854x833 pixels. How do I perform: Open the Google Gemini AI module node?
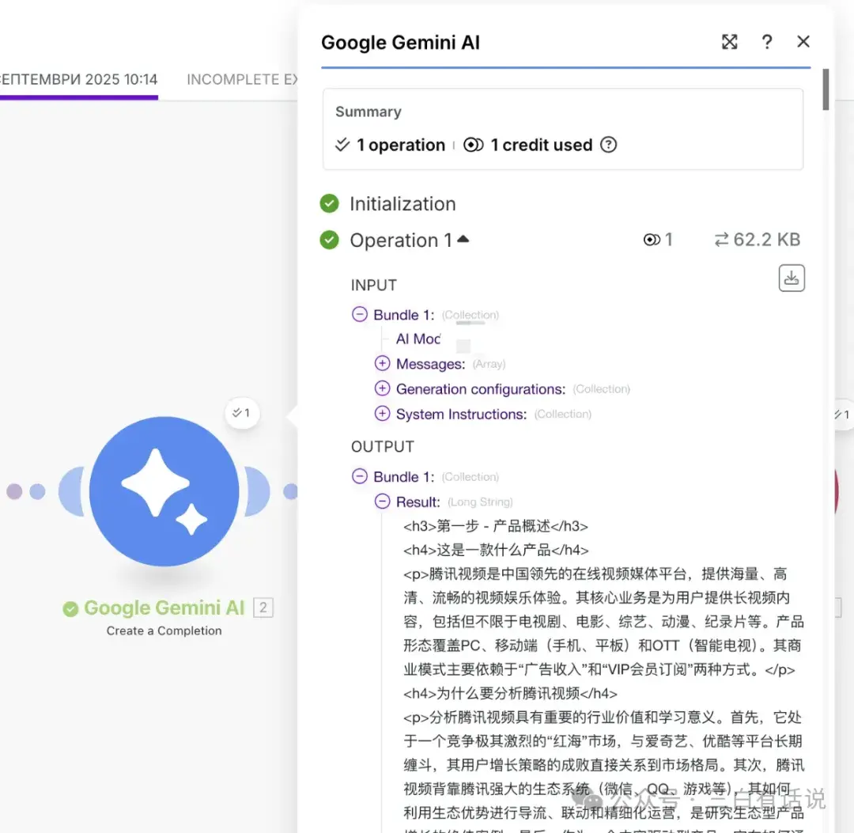coord(164,491)
